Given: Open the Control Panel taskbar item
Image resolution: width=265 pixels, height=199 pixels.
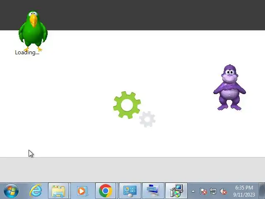Looking at the screenshot, I should [x=130, y=191].
